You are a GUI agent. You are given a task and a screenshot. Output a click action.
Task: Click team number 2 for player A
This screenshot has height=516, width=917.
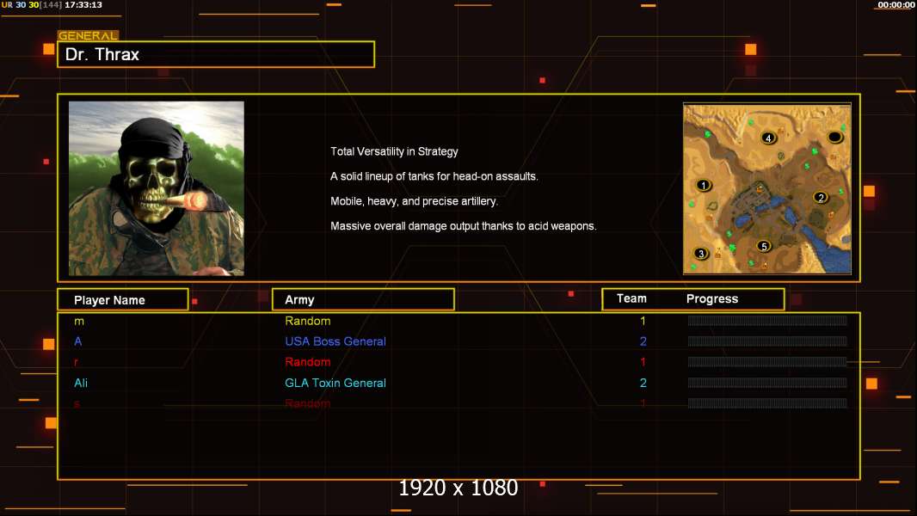[643, 341]
